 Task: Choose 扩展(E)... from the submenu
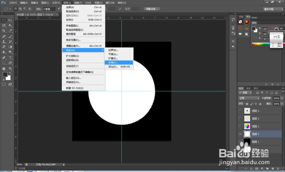(119, 58)
